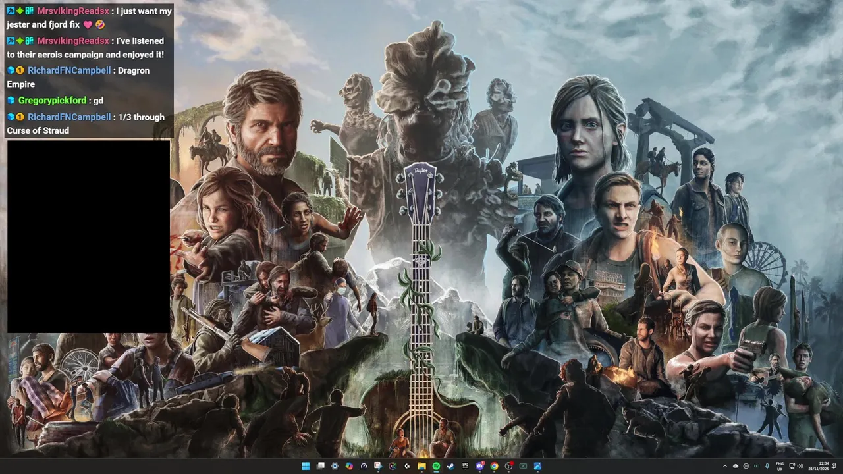Click the pink heart emoji in chat
This screenshot has height=474, width=843.
[88, 25]
